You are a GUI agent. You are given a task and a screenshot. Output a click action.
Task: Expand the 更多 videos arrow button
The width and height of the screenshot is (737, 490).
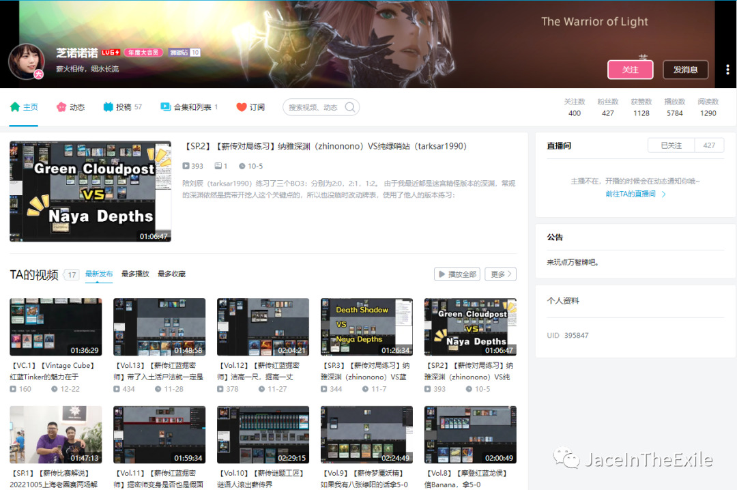(x=500, y=274)
